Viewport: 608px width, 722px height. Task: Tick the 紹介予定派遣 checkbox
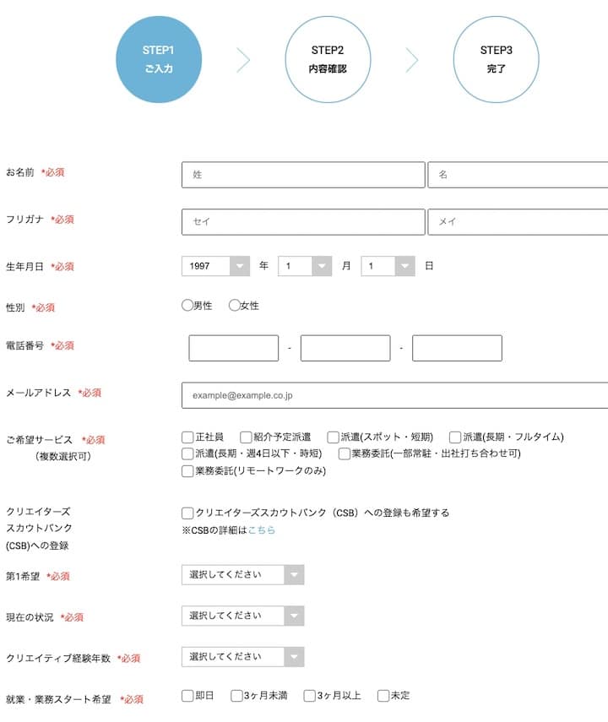click(246, 437)
